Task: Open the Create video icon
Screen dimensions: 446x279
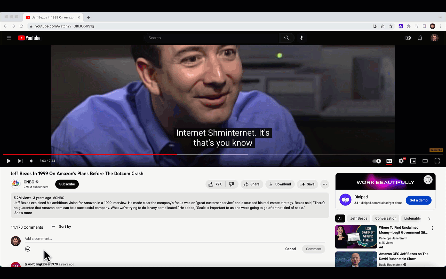Action: (408, 38)
